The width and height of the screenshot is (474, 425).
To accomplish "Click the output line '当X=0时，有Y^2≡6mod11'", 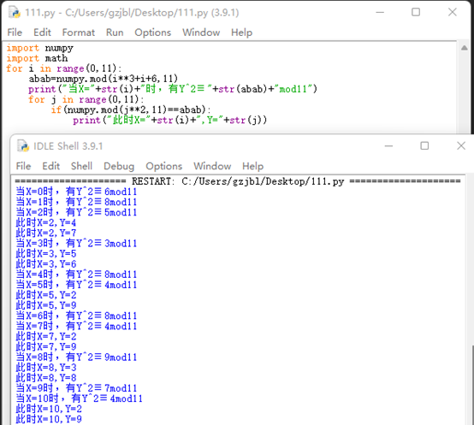I will 76,192.
